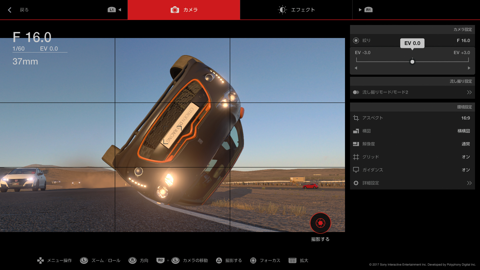This screenshot has height=270, width=480.
Task: Click the F 16.0 overlay text
Action: point(32,37)
